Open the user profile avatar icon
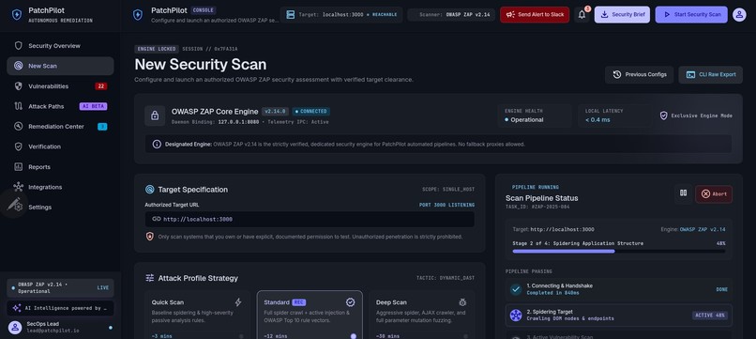 coord(739,14)
